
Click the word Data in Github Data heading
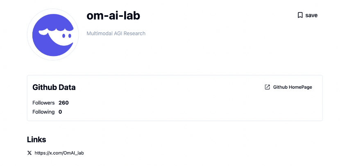67,87
